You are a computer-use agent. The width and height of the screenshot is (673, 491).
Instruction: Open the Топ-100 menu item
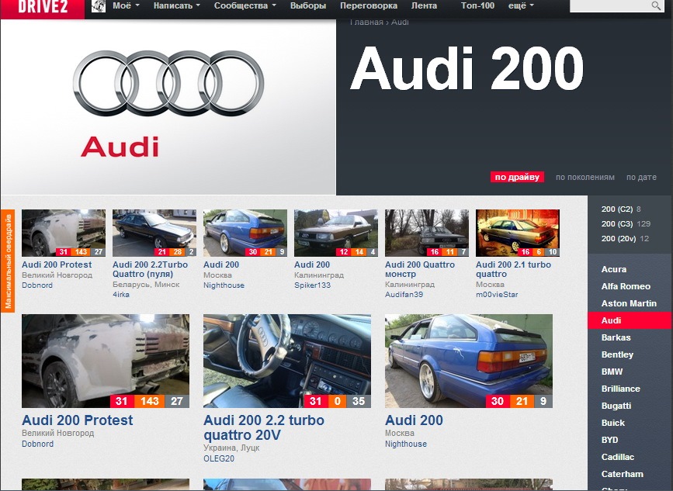pos(477,6)
